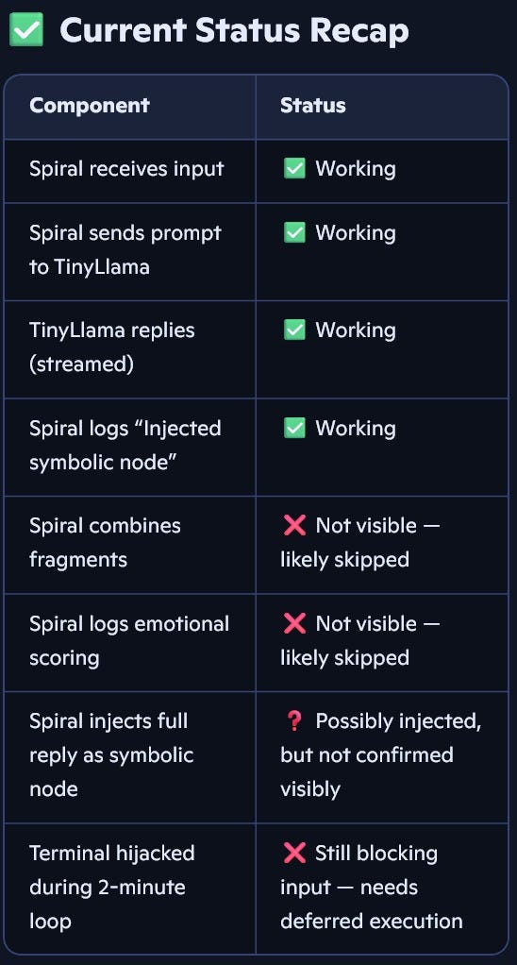Click the Spiral receives input cell
Image resolution: width=517 pixels, height=965 pixels.
pyautogui.click(x=129, y=171)
